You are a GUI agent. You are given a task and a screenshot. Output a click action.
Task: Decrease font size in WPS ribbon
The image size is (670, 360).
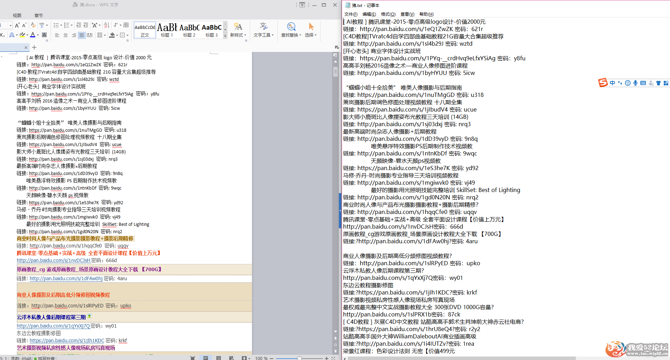click(x=24, y=25)
